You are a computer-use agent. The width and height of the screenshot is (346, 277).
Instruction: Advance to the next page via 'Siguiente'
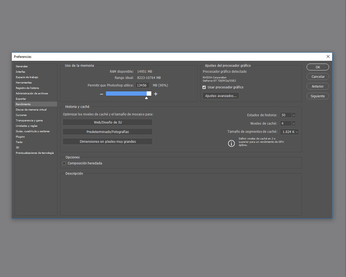[x=317, y=96]
